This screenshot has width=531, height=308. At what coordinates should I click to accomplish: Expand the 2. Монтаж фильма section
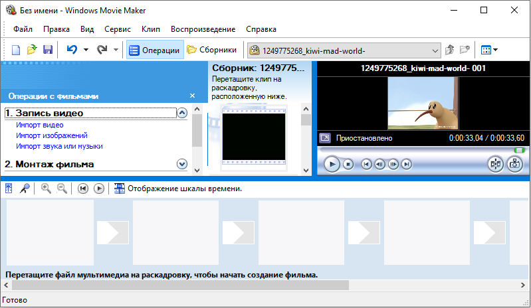click(182, 164)
